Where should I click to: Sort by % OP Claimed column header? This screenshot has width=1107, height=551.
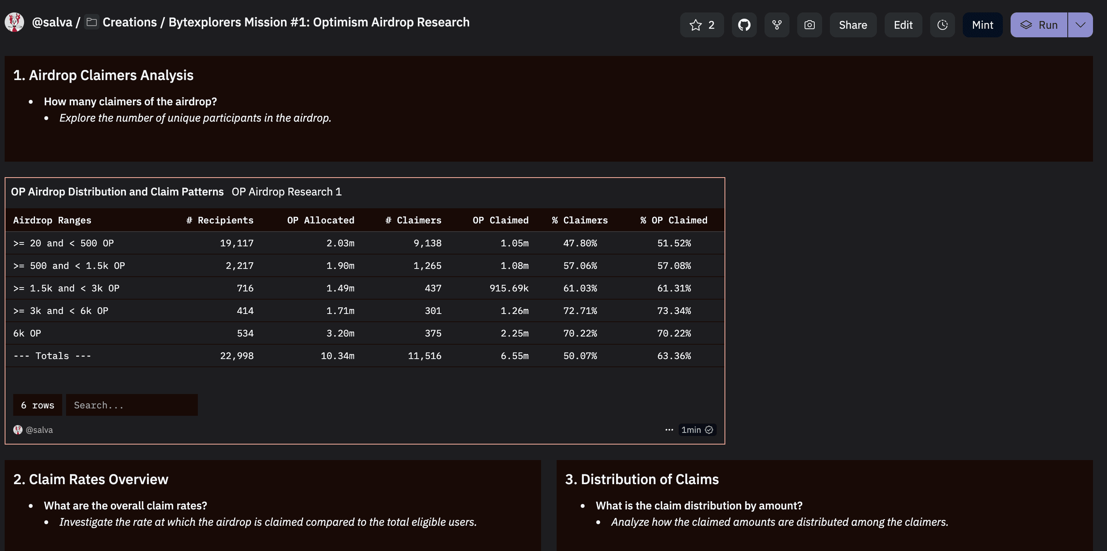click(x=674, y=220)
